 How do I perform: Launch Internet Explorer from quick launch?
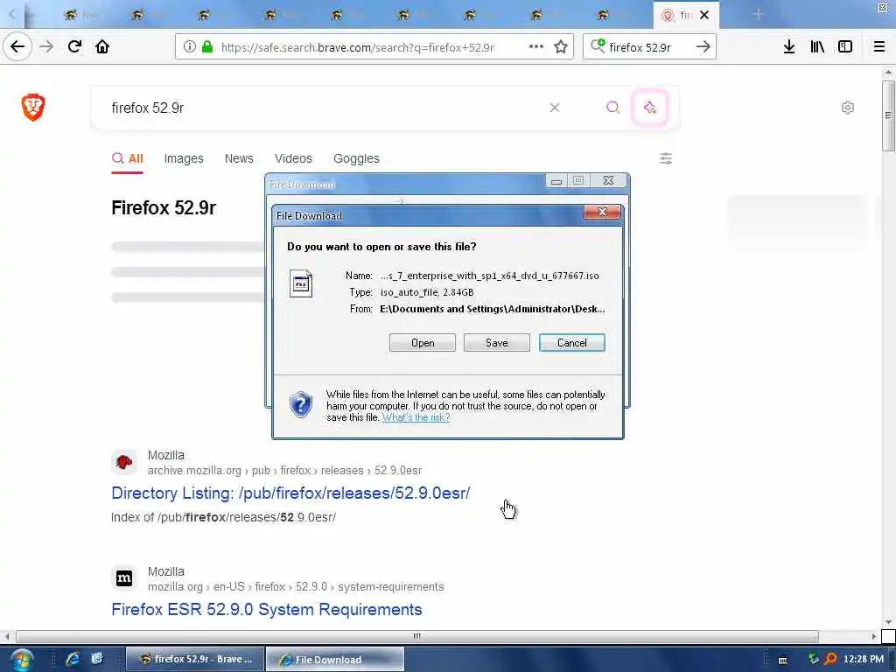pyautogui.click(x=73, y=659)
